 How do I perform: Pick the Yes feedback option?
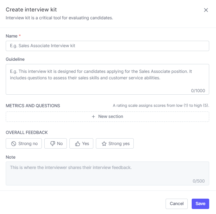pos(82,144)
